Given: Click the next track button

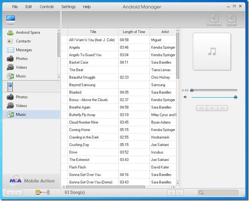Looking at the screenshot, I should pos(223,108).
